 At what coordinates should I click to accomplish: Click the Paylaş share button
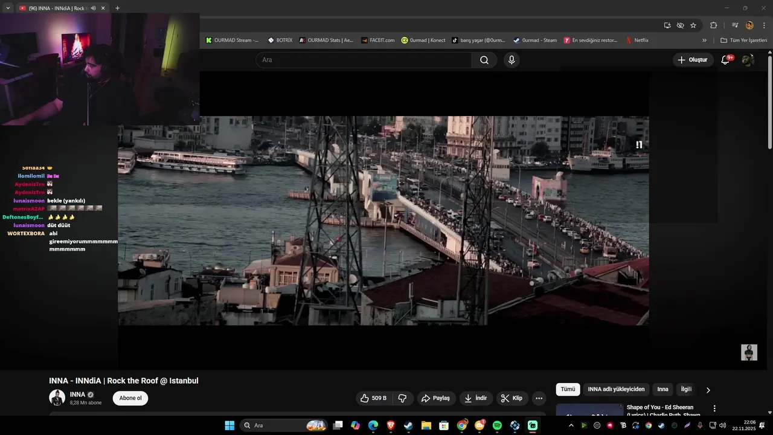(x=435, y=398)
